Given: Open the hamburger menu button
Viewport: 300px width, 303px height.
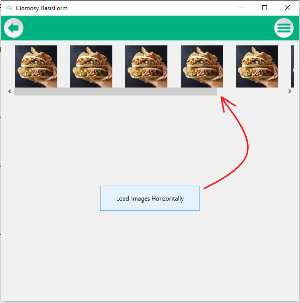Looking at the screenshot, I should pyautogui.click(x=284, y=28).
